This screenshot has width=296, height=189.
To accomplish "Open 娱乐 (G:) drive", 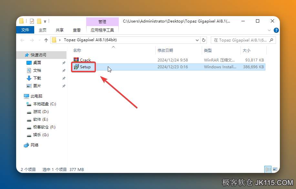I will tap(41, 135).
